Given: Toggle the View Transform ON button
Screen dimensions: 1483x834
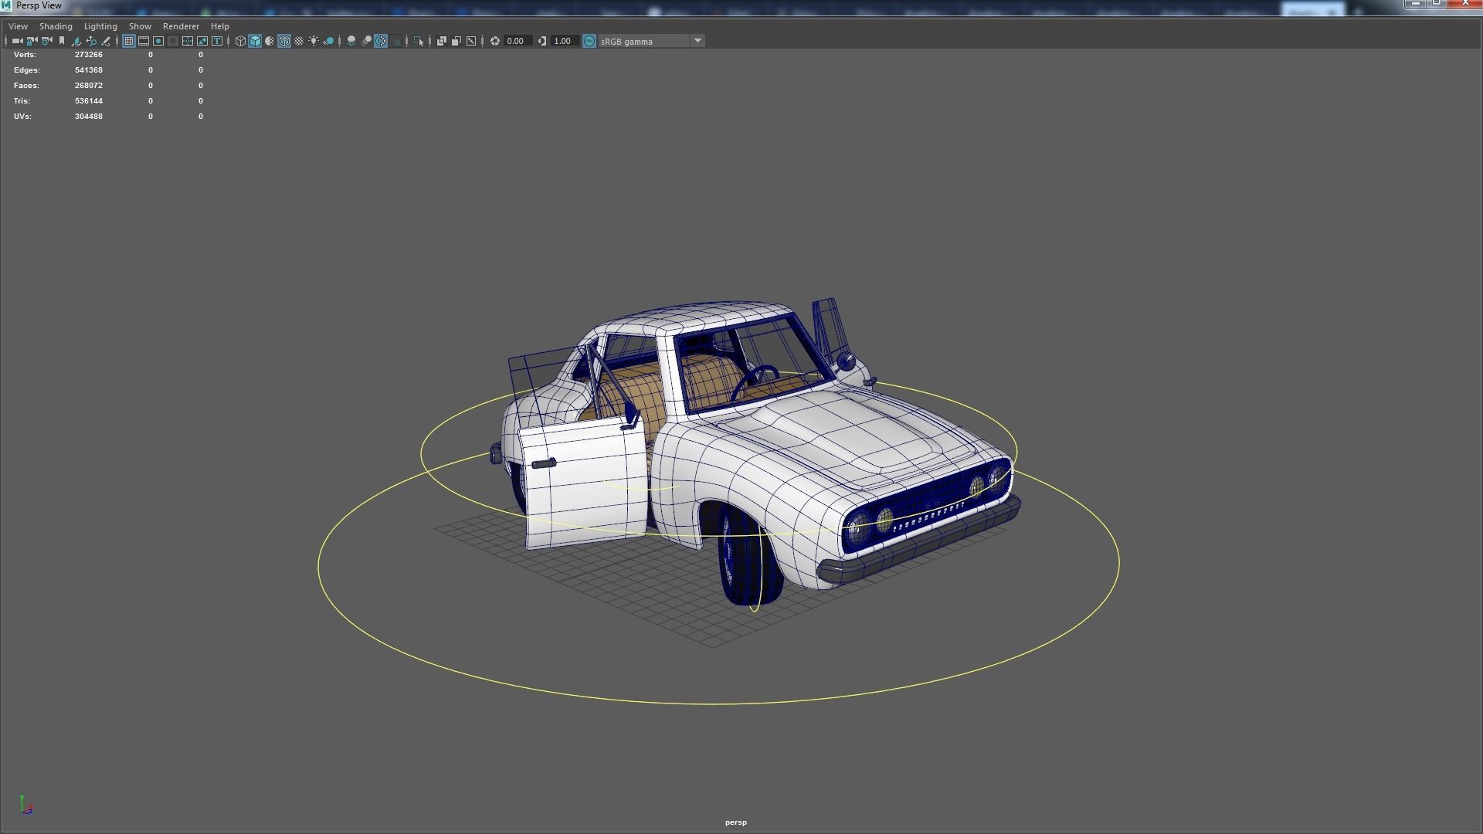Looking at the screenshot, I should [589, 41].
